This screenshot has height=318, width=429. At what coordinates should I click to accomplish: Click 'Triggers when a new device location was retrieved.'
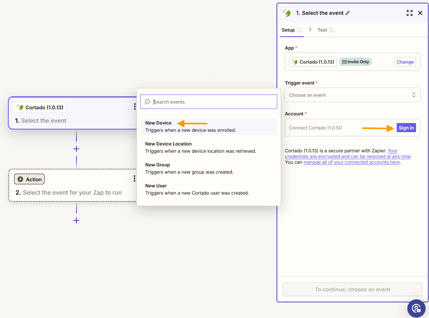pyautogui.click(x=200, y=151)
